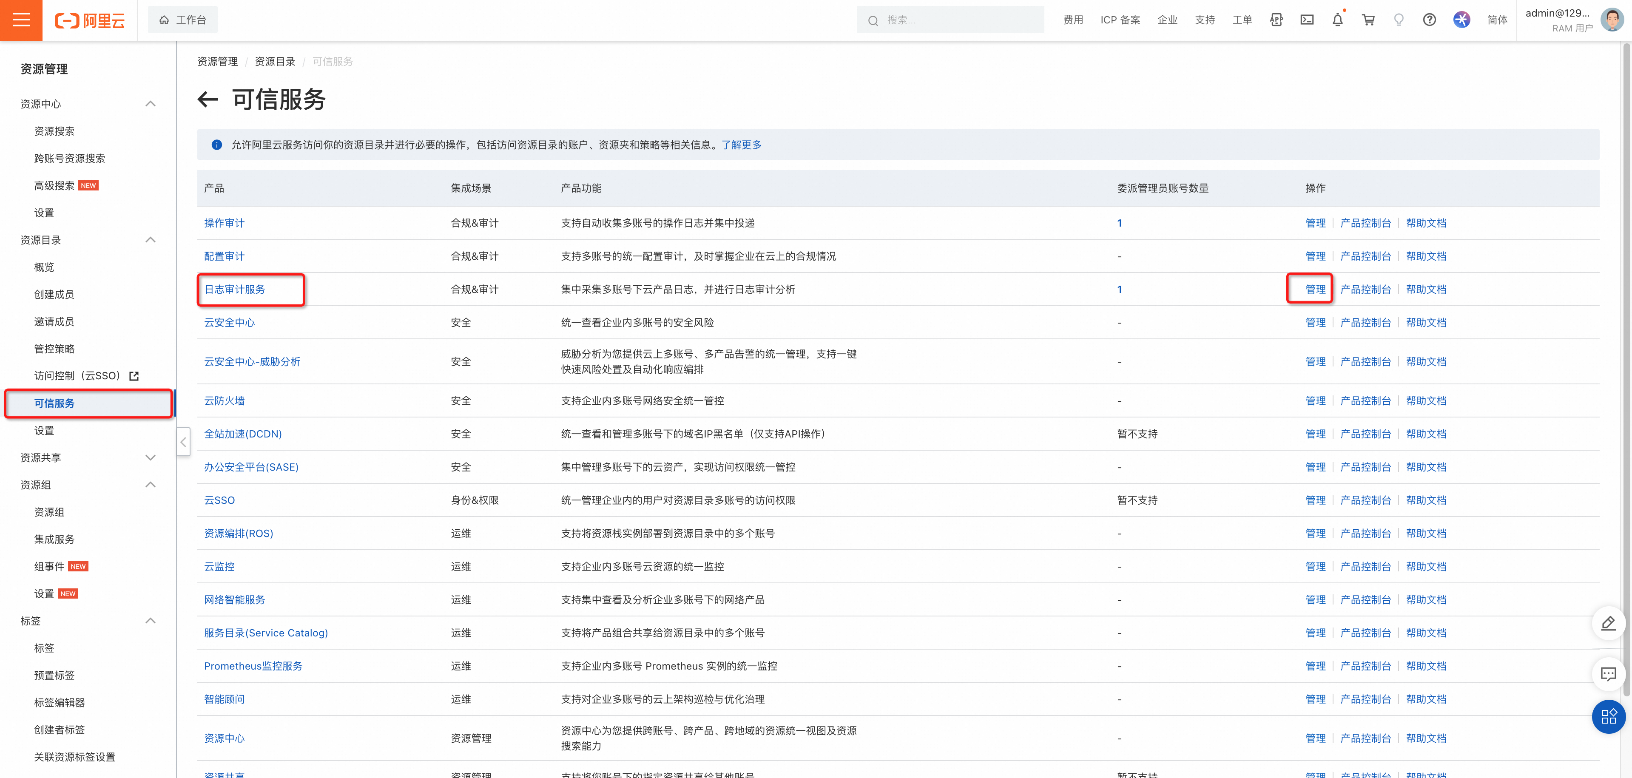This screenshot has width=1632, height=778.
Task: Open the 操作审计 product link
Action: click(224, 223)
